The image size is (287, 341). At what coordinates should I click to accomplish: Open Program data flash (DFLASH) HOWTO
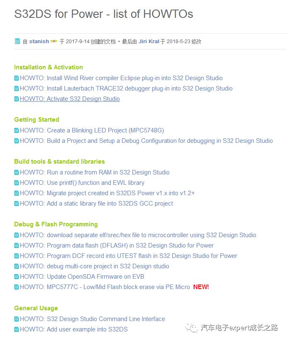coord(117,245)
